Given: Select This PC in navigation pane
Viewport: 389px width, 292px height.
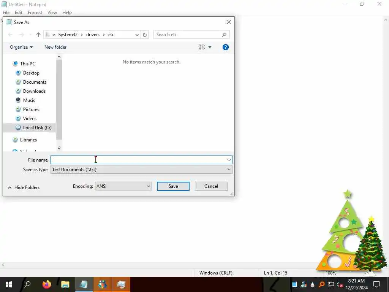Looking at the screenshot, I should 27,64.
